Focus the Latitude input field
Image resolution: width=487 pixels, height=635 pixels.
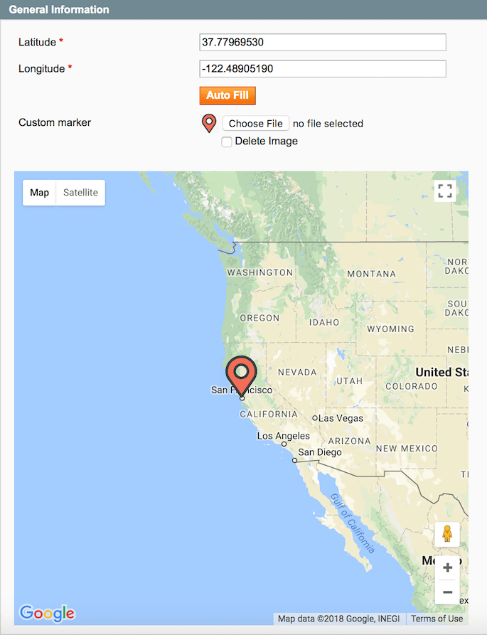(x=323, y=43)
